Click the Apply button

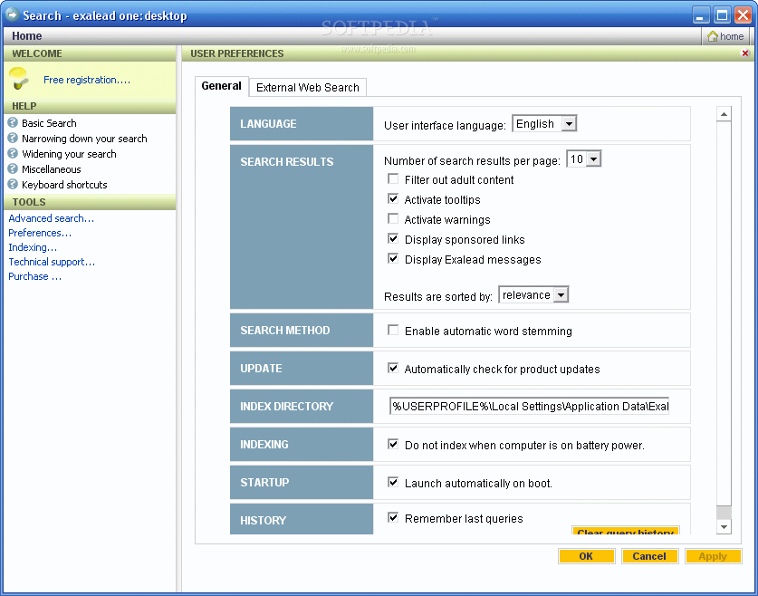pos(713,556)
